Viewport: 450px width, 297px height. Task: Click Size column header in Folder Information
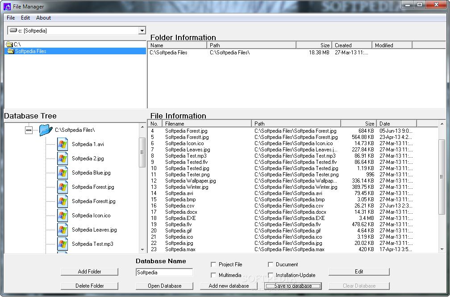tap(314, 45)
